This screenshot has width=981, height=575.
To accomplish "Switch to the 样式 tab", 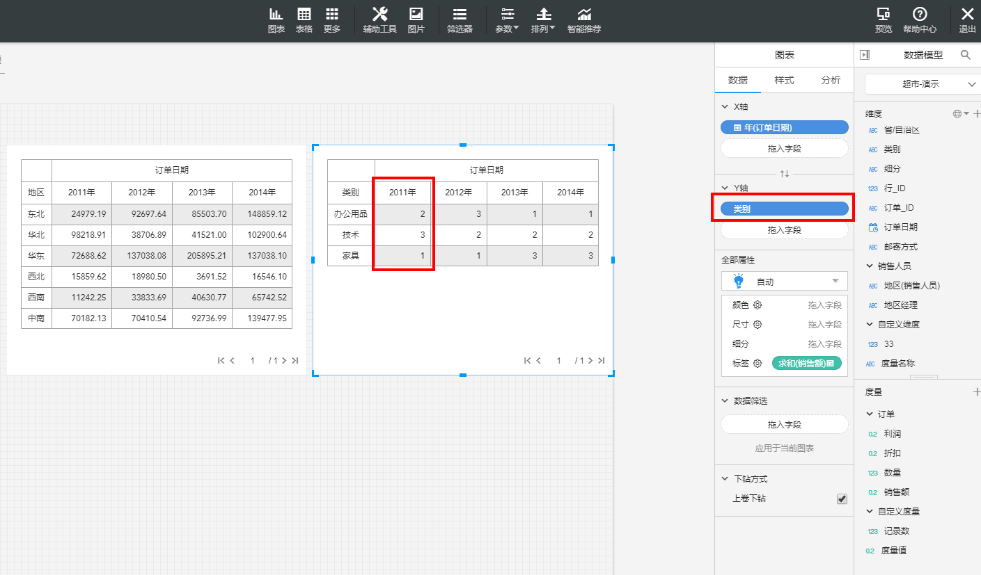I will point(784,80).
